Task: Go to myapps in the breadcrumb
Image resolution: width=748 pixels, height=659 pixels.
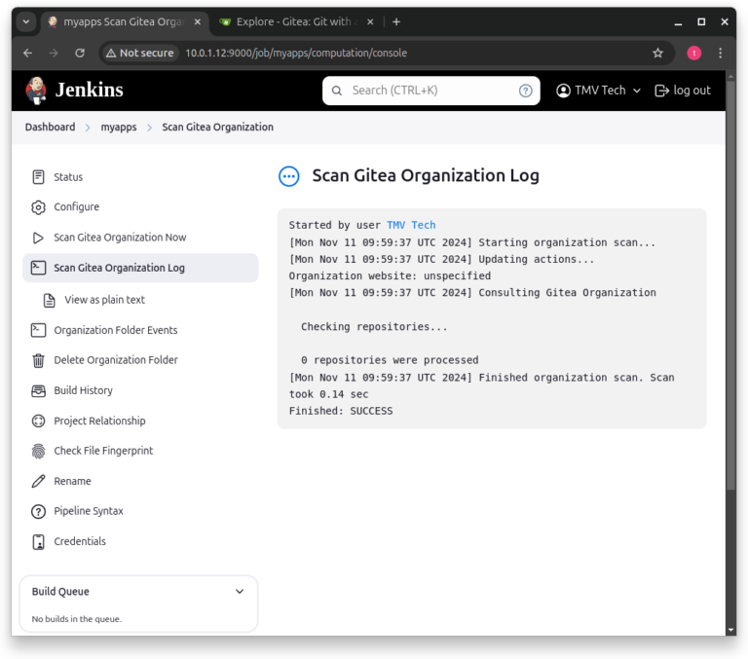Action: 118,128
